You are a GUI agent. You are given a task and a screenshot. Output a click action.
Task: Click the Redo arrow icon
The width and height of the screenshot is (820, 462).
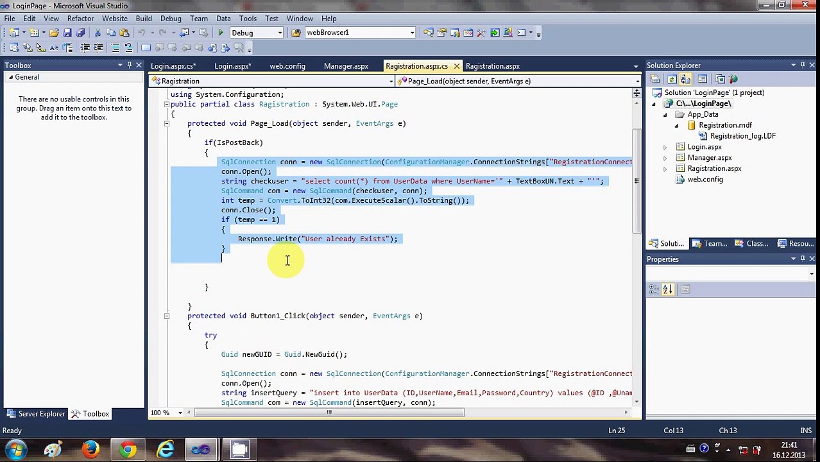[x=163, y=33]
